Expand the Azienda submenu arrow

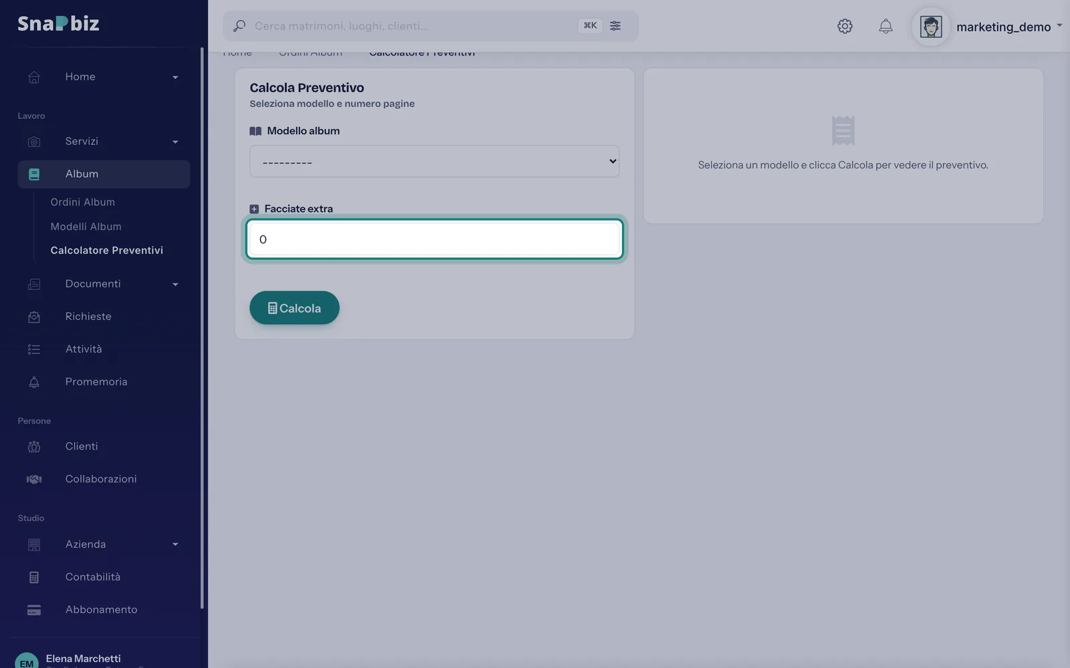pos(175,544)
